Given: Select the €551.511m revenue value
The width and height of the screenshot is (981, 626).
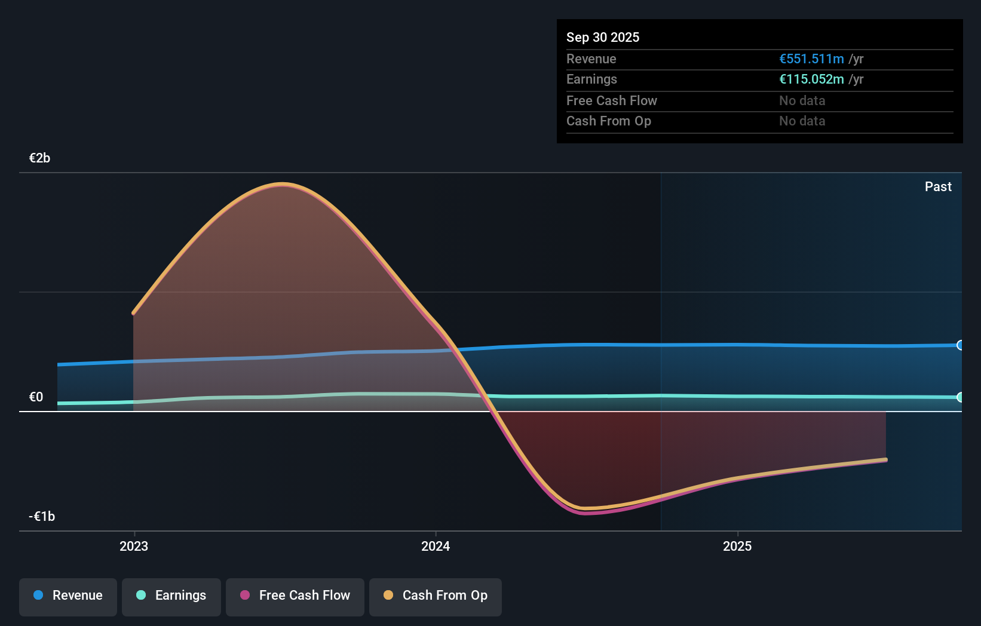Looking at the screenshot, I should pyautogui.click(x=811, y=59).
